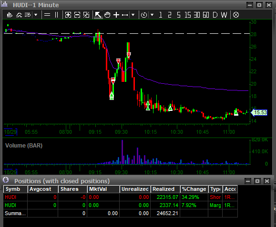Screen dimensions: 276x227
Task: Switch chart to 15 minute interval
Action: 188,15
